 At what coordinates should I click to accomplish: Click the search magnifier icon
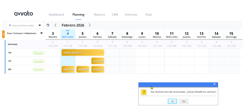coord(10,25)
